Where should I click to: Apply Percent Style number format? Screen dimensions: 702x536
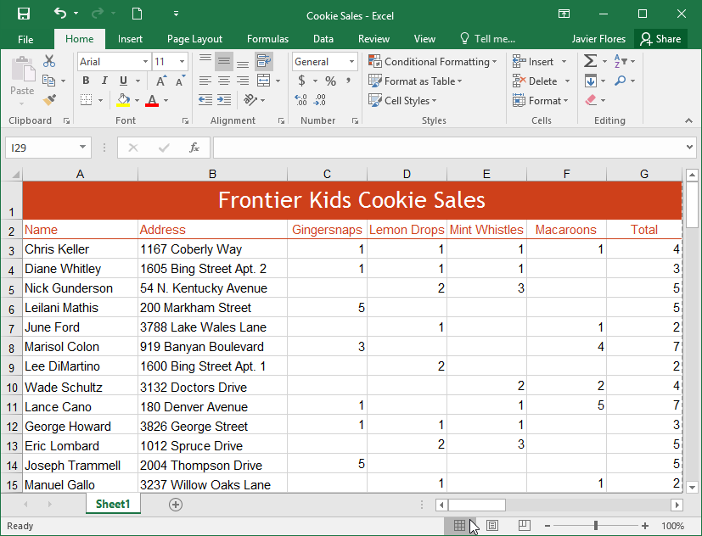pos(330,81)
